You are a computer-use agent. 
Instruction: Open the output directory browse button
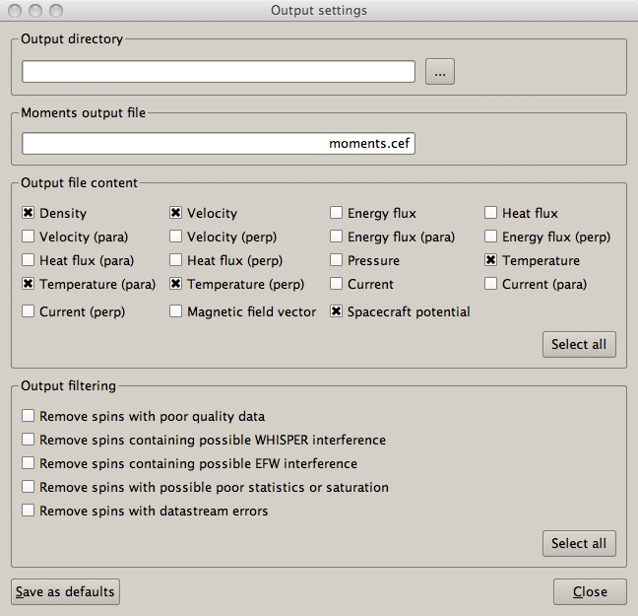click(x=440, y=72)
